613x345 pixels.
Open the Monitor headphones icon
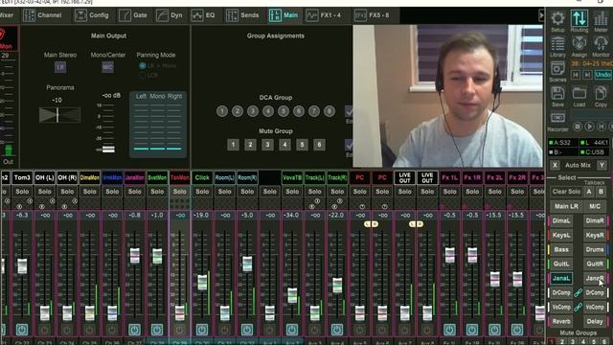pos(601,44)
